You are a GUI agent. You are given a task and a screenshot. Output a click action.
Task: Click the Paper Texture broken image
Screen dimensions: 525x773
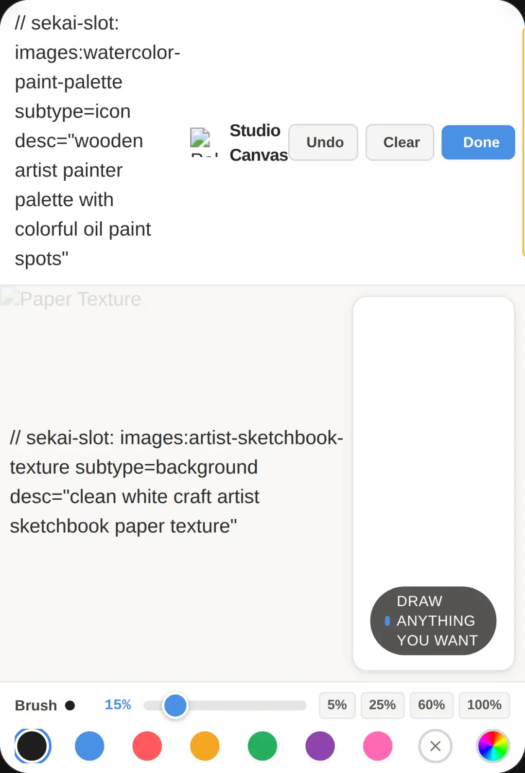point(71,299)
